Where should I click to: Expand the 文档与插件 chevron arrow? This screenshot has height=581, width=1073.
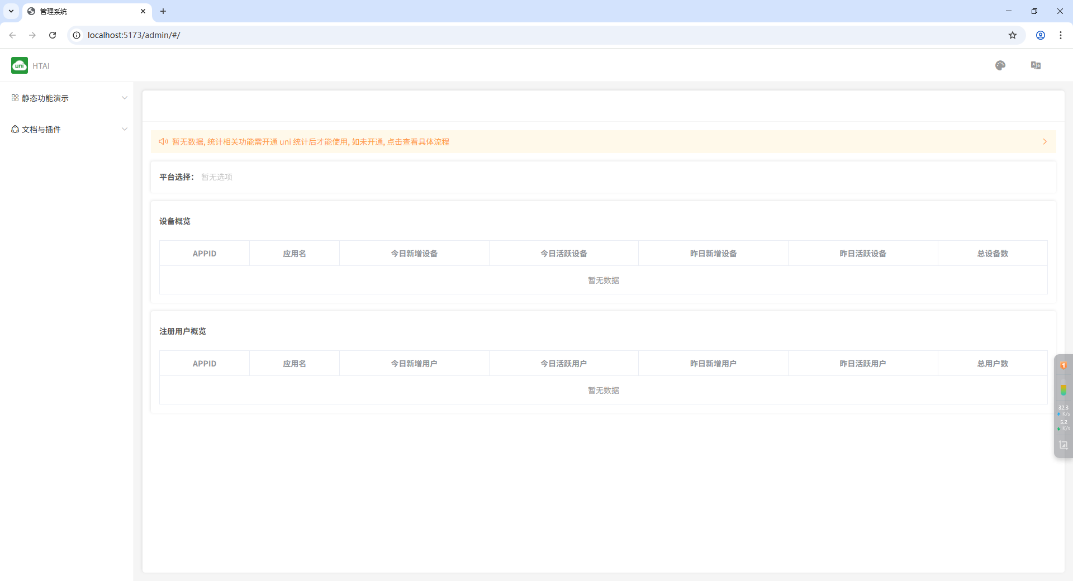(x=125, y=129)
